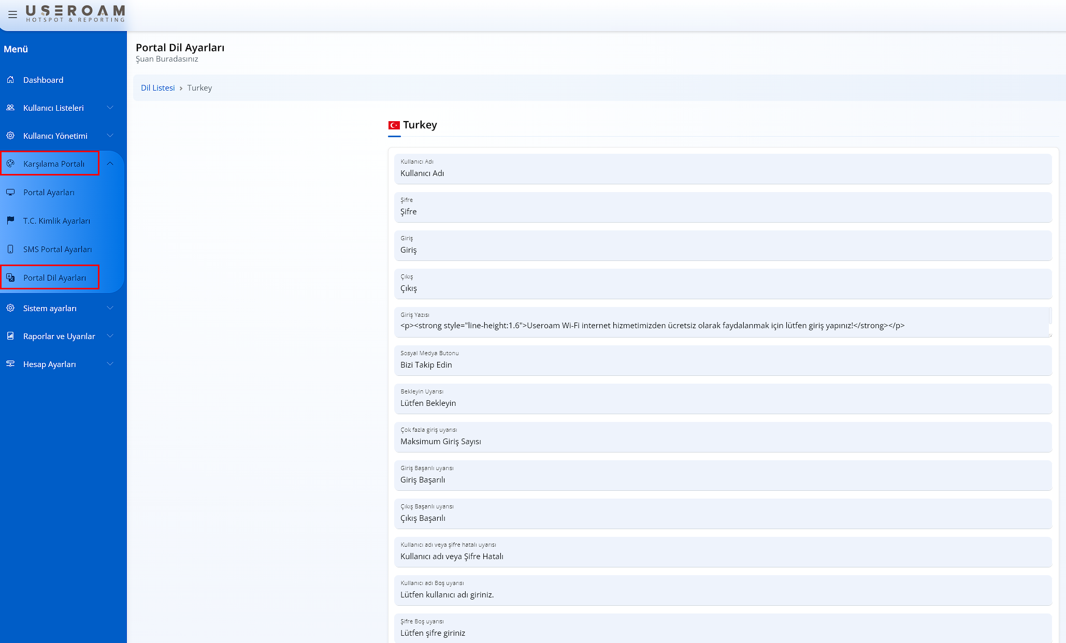
Task: Click the T.C. Kimlik Ayarları flag icon
Action: [10, 221]
